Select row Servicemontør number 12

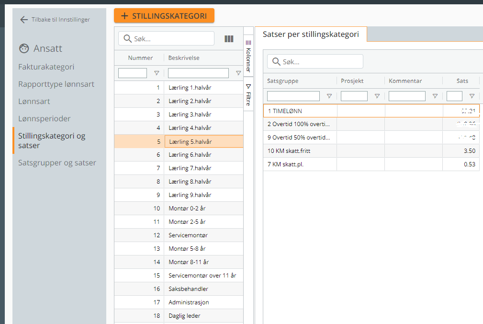click(x=179, y=235)
